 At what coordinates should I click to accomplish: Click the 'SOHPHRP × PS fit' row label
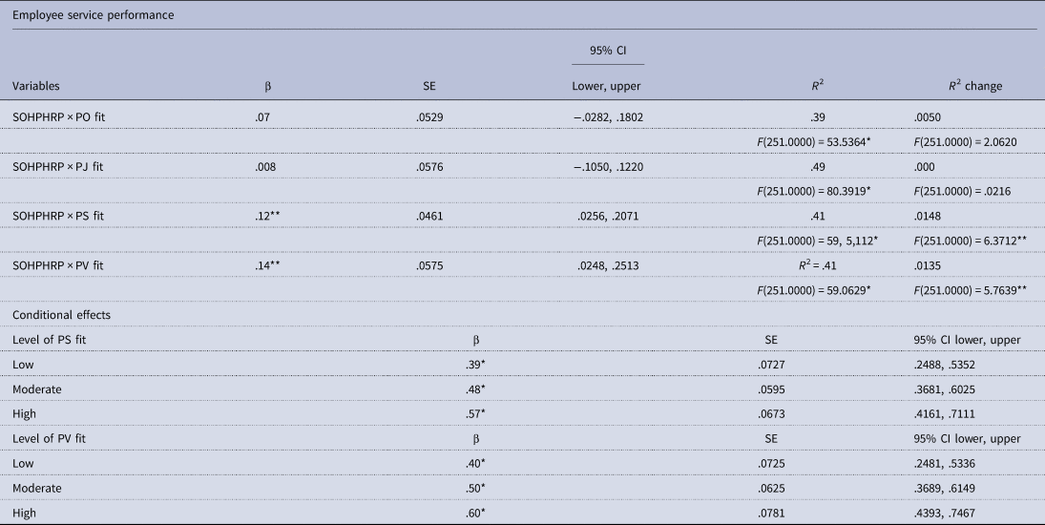click(58, 216)
